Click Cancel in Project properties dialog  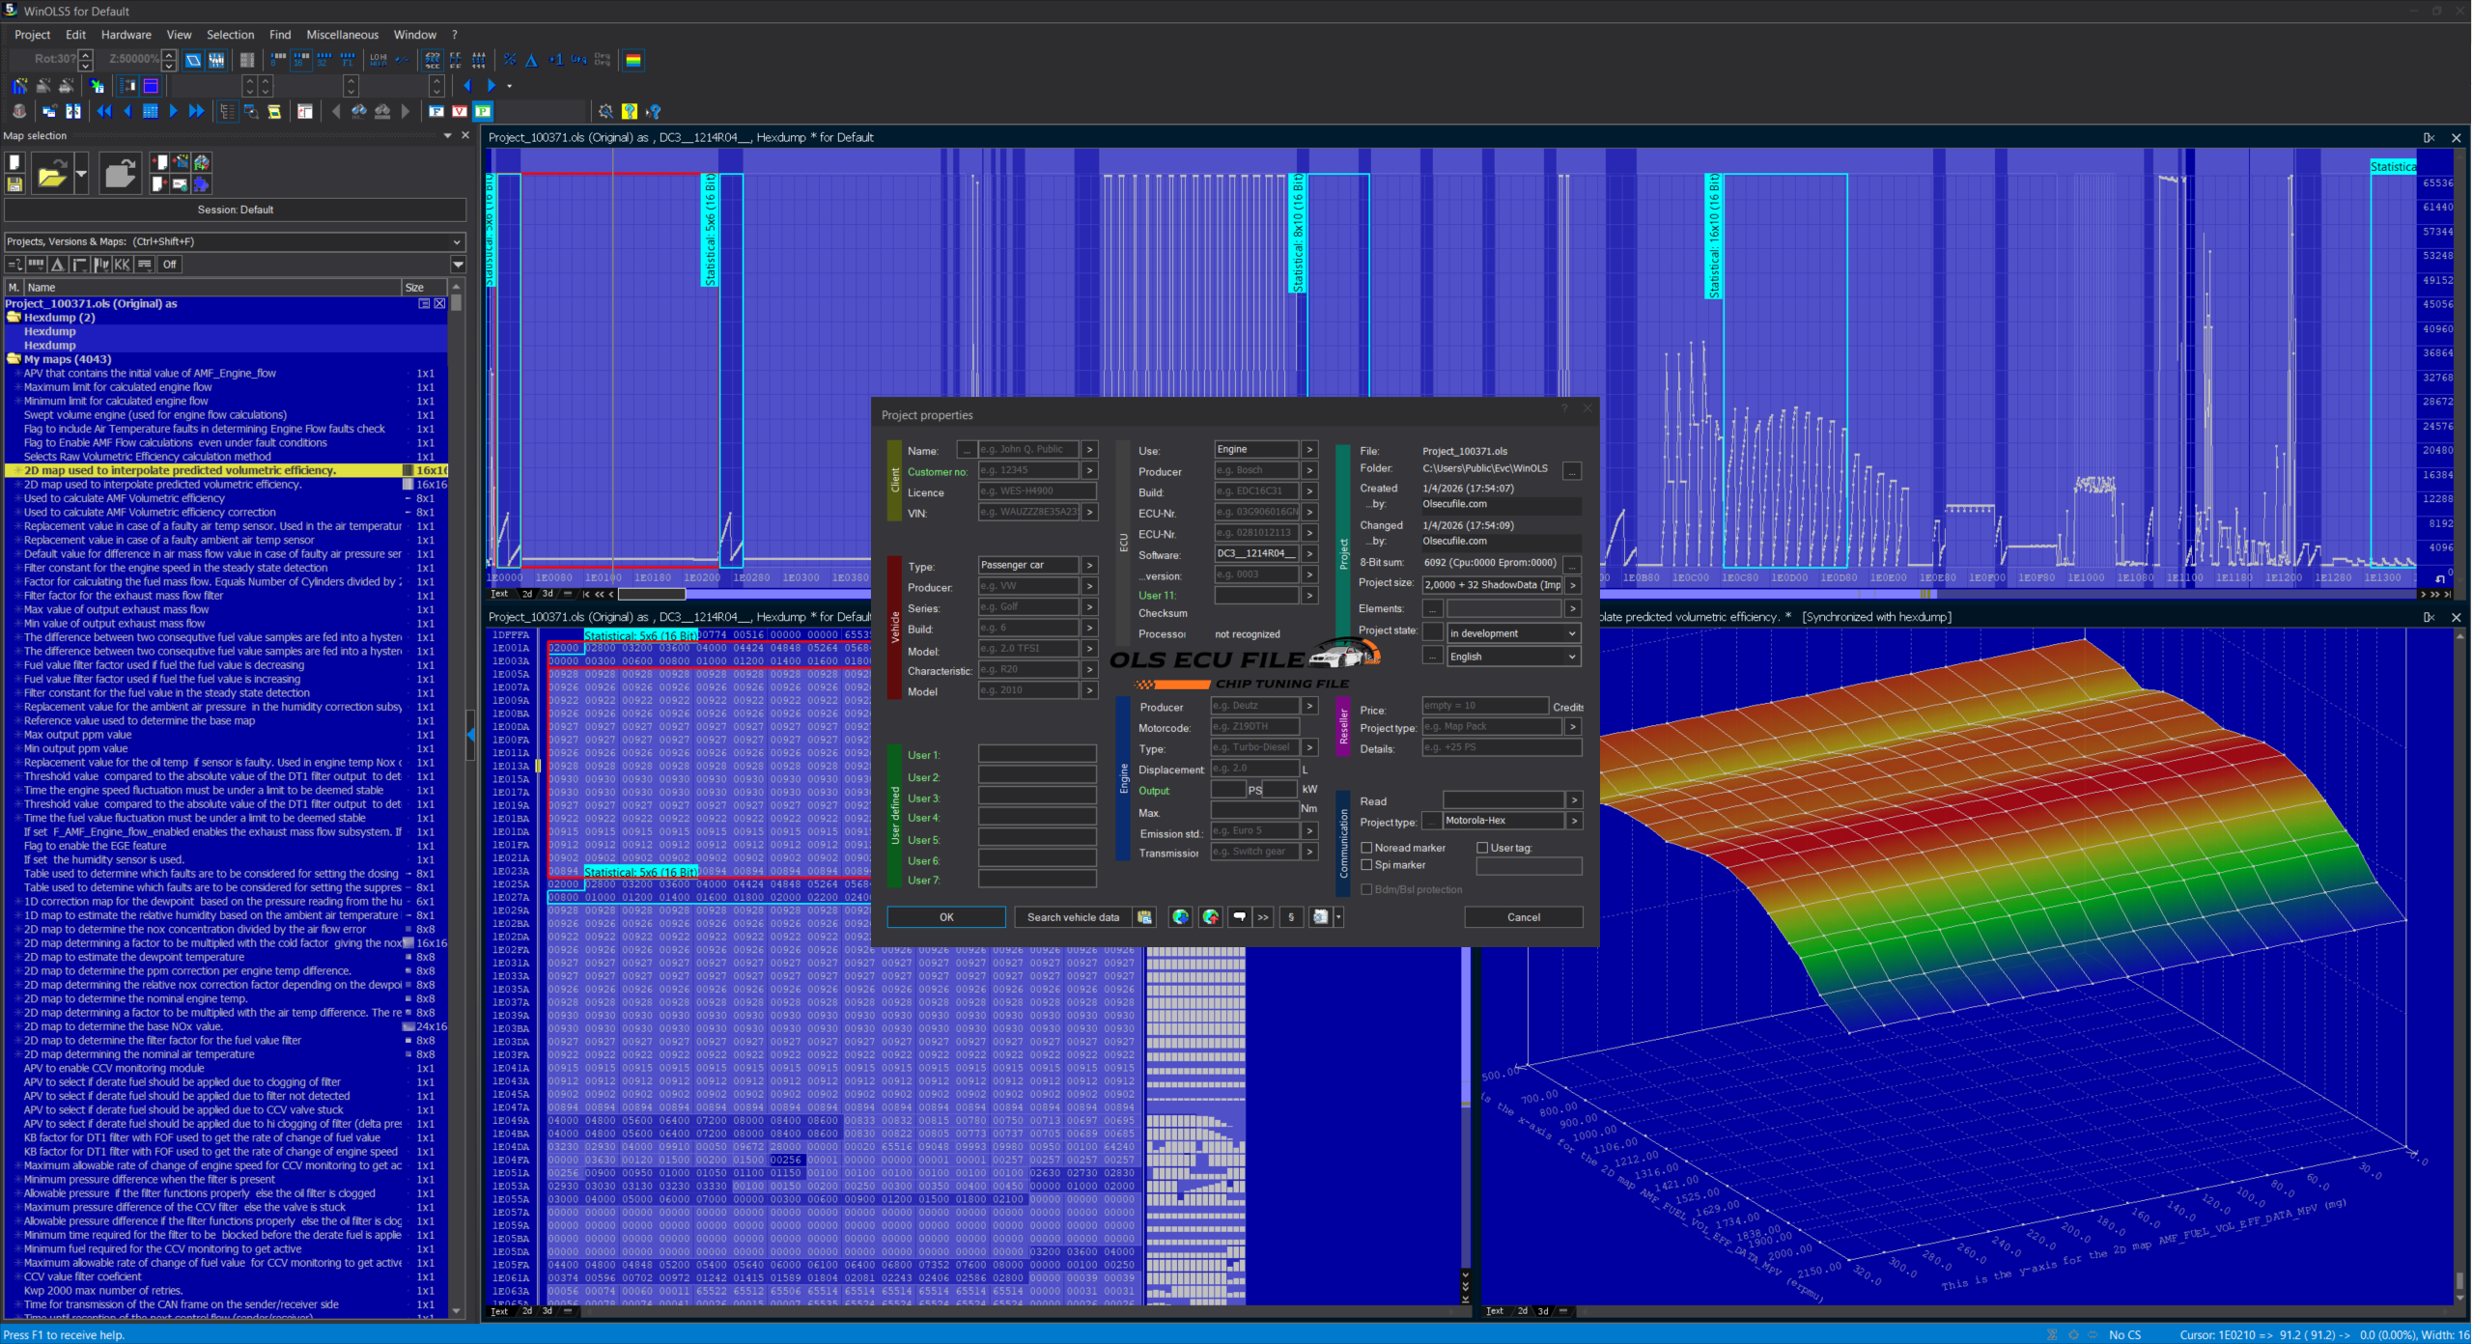tap(1523, 917)
